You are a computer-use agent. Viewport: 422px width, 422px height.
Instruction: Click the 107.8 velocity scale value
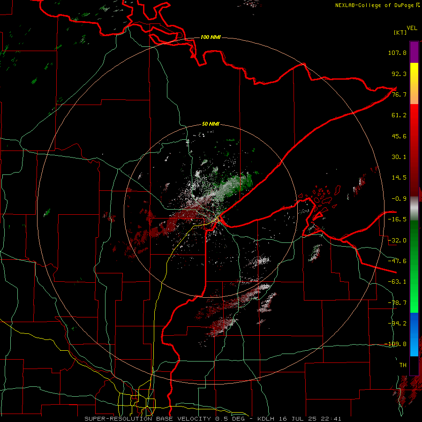click(x=397, y=53)
